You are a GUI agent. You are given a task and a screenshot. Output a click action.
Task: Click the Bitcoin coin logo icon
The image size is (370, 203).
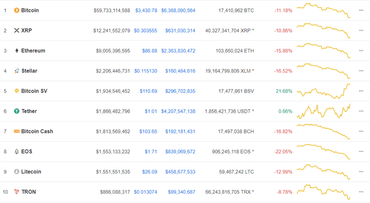click(x=16, y=10)
